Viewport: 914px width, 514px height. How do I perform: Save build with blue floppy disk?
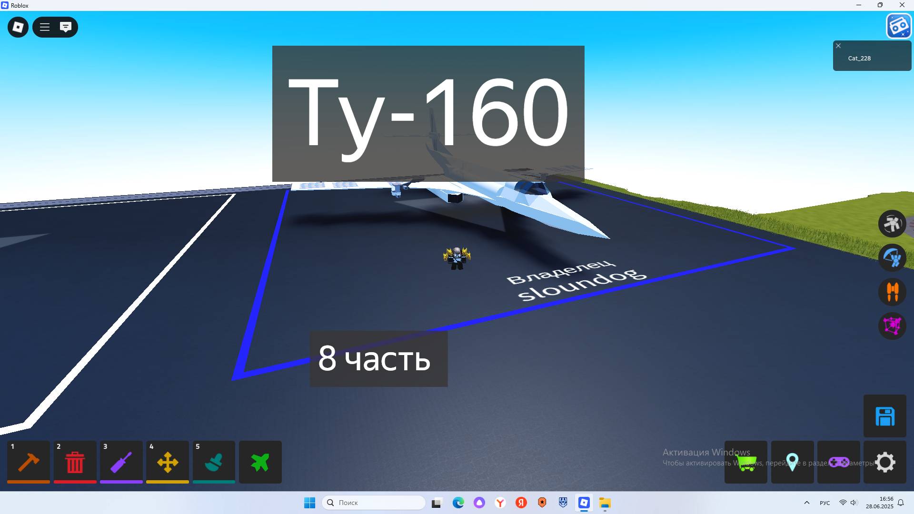click(884, 416)
